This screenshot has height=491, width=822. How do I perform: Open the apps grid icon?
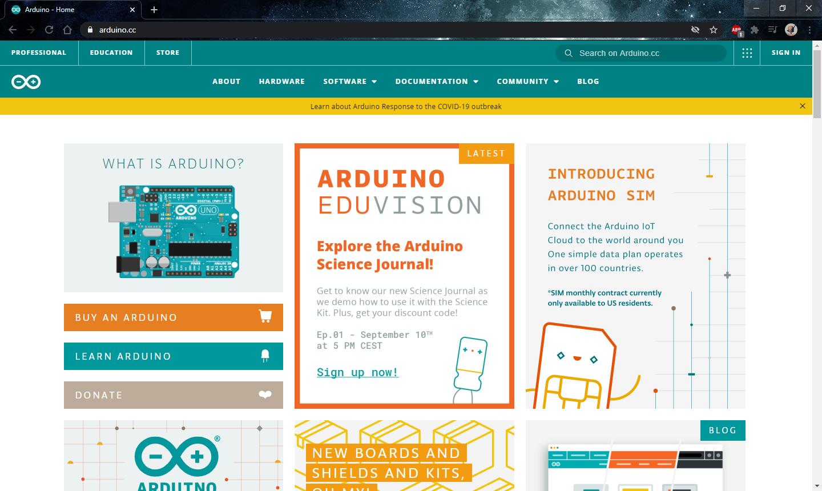coord(747,53)
